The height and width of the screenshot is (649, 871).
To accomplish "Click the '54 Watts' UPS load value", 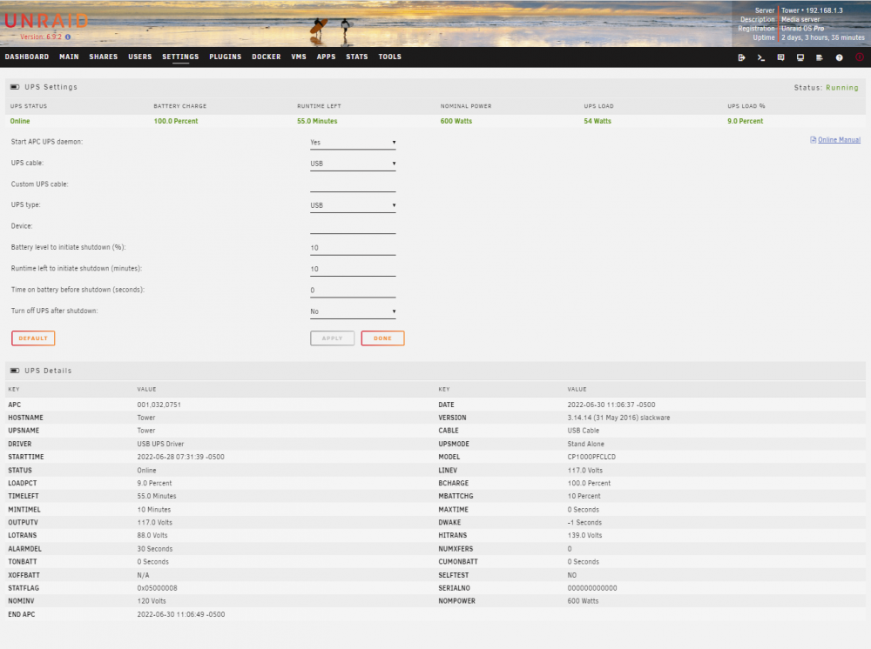I will (x=598, y=121).
